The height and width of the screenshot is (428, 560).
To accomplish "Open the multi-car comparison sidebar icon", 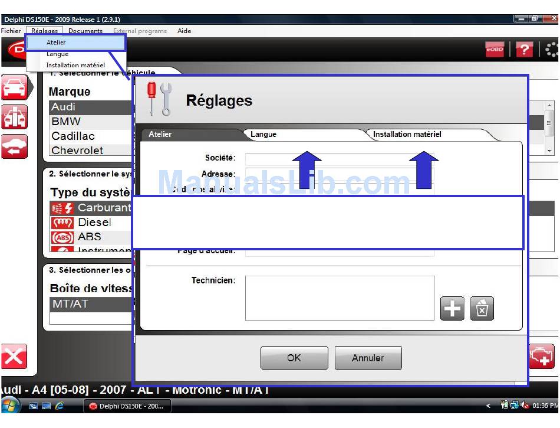I will click(x=14, y=117).
